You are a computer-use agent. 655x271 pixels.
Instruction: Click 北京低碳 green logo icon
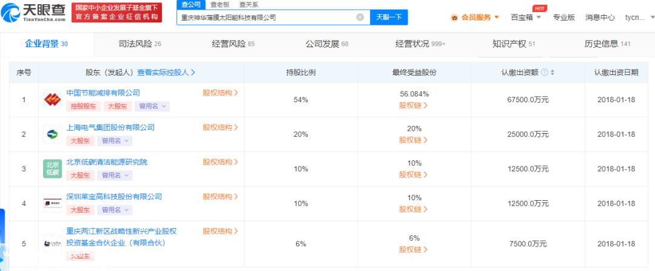click(x=52, y=169)
